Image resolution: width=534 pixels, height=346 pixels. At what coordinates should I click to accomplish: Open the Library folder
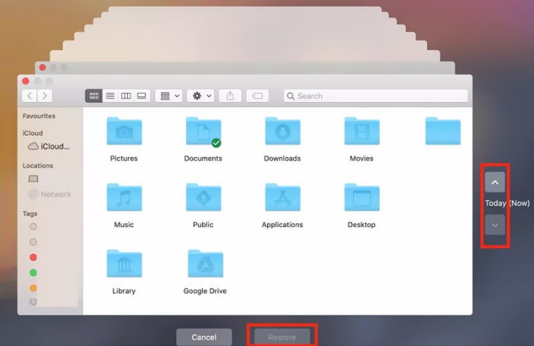(124, 264)
